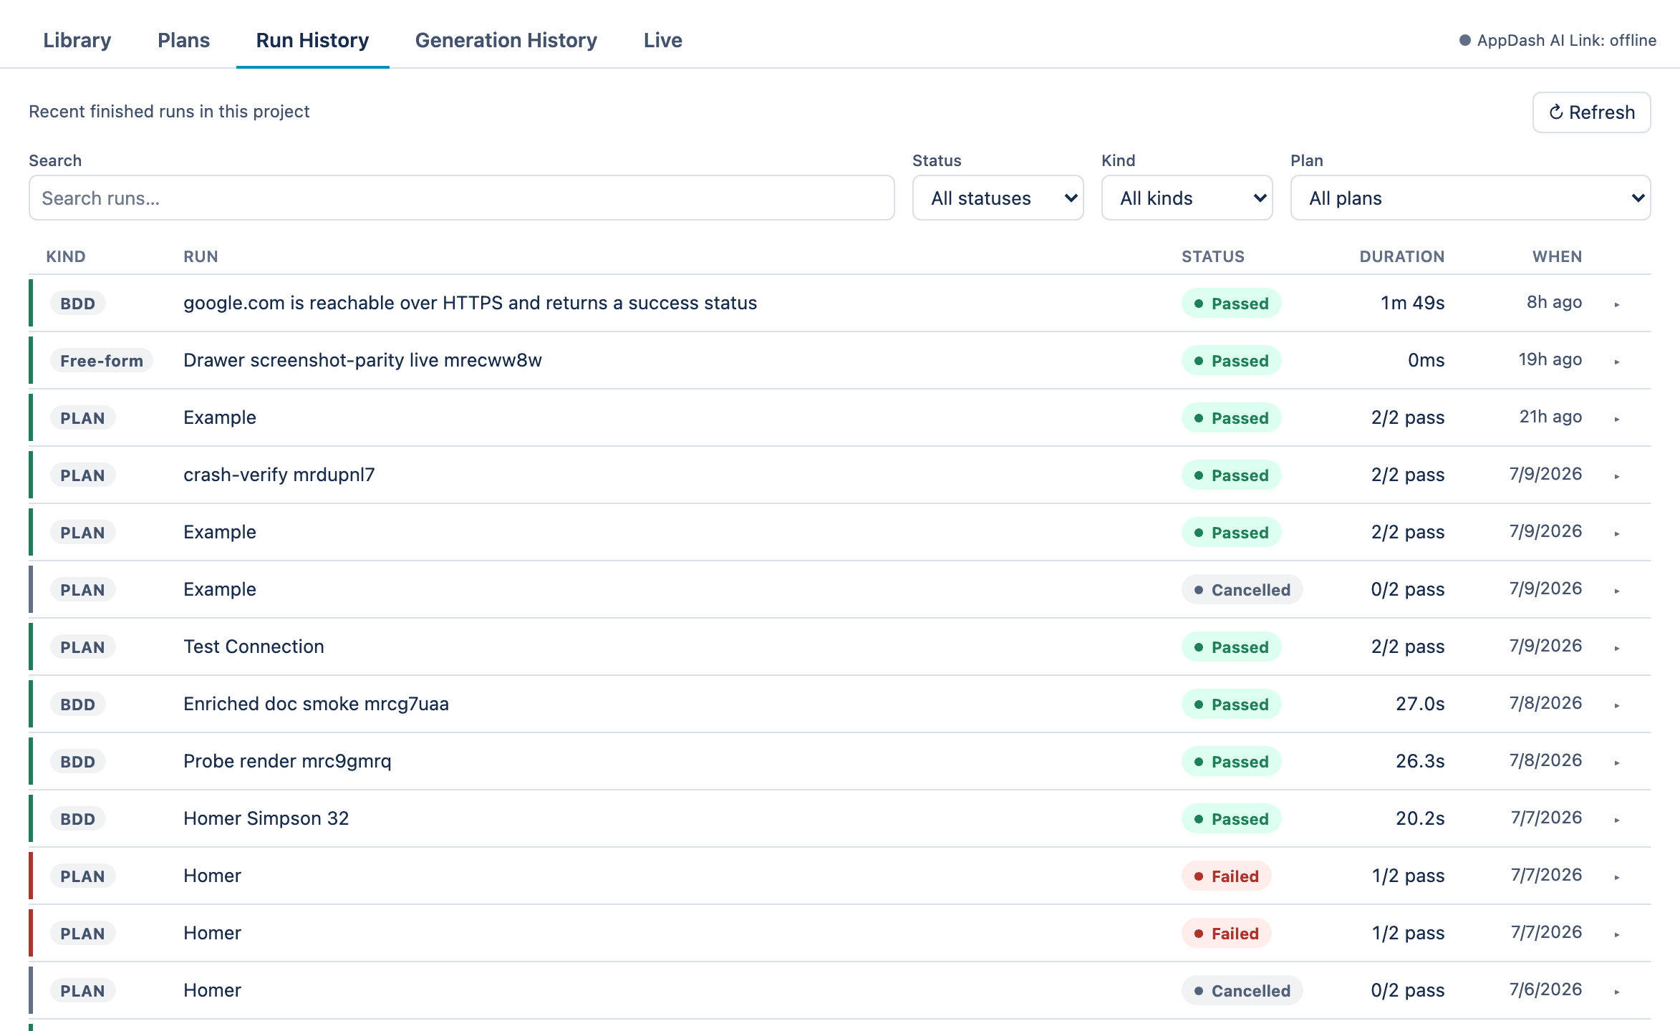
Task: Click the AppDash AI Link offline indicator
Action: pos(1558,40)
